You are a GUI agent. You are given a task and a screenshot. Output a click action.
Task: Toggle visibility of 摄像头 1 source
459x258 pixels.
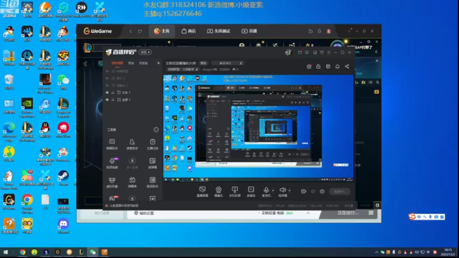(107, 85)
